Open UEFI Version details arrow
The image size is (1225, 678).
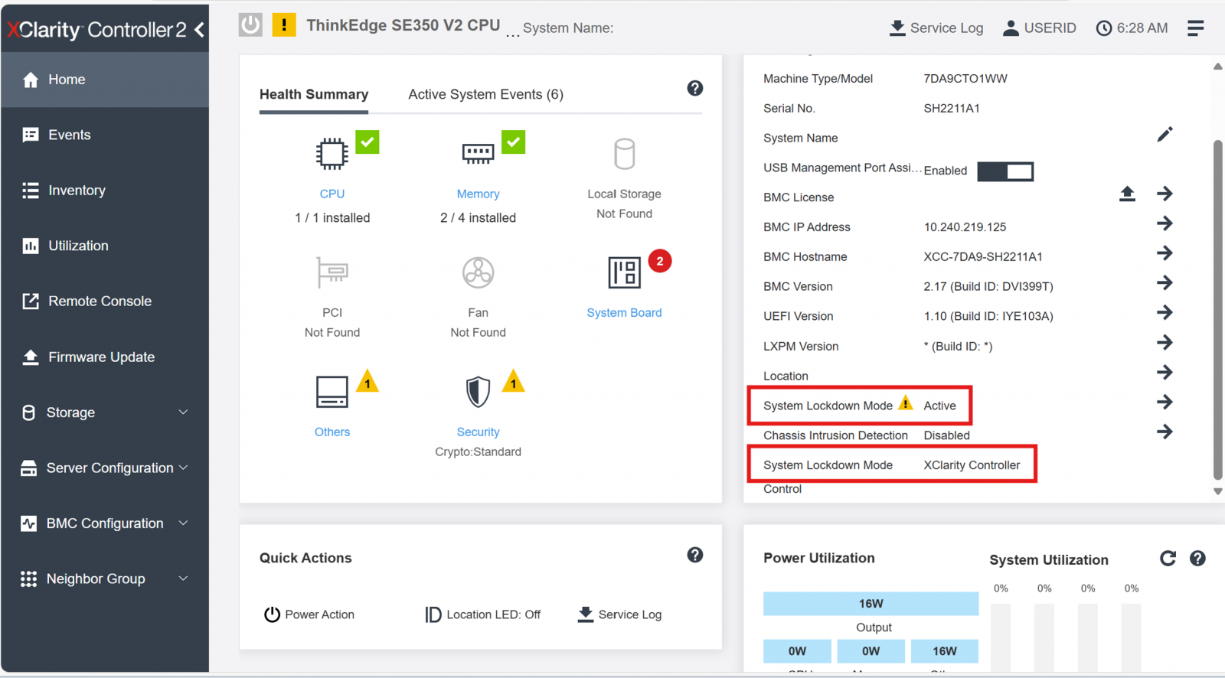coord(1165,312)
